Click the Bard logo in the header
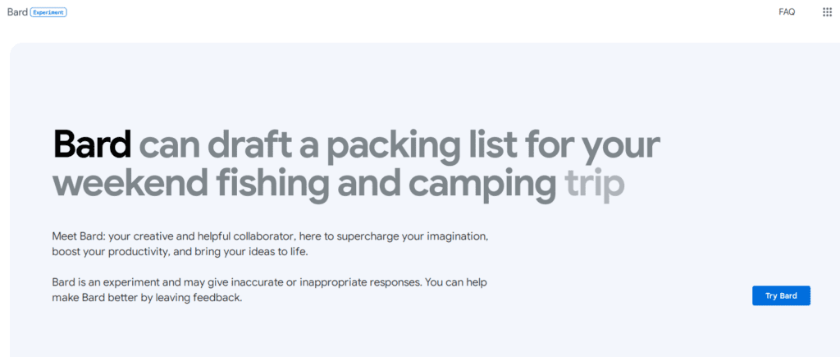Viewport: 840px width, 357px height. [x=16, y=12]
